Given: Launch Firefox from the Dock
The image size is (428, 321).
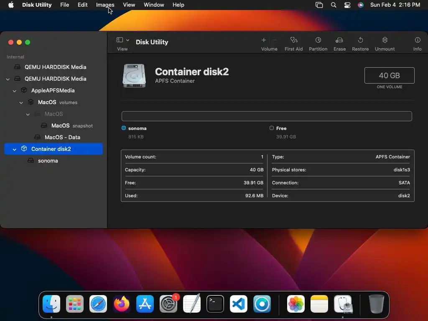Looking at the screenshot, I should 122,304.
